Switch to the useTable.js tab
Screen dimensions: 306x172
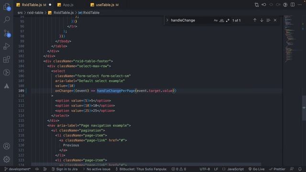(105, 5)
